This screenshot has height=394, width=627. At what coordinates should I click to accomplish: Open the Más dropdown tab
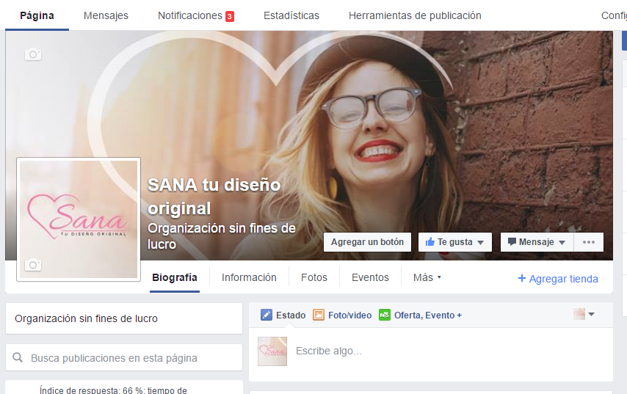pyautogui.click(x=427, y=277)
